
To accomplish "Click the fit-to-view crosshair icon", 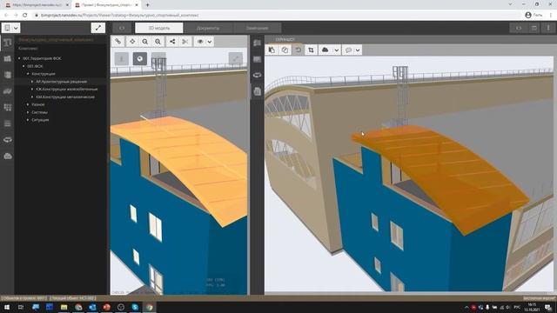I will (x=132, y=42).
